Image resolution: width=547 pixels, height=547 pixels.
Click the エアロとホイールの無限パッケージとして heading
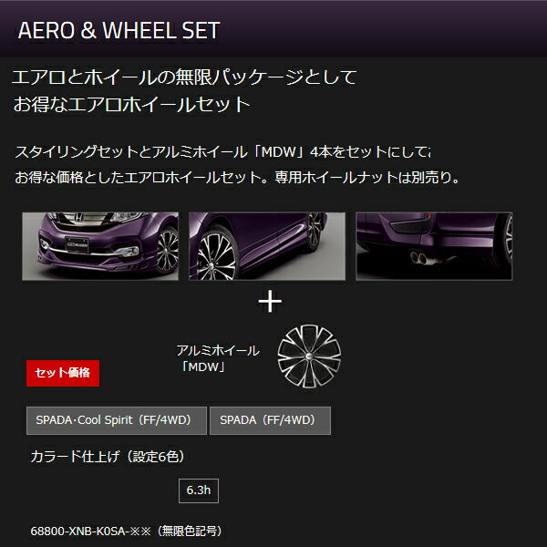[x=184, y=77]
